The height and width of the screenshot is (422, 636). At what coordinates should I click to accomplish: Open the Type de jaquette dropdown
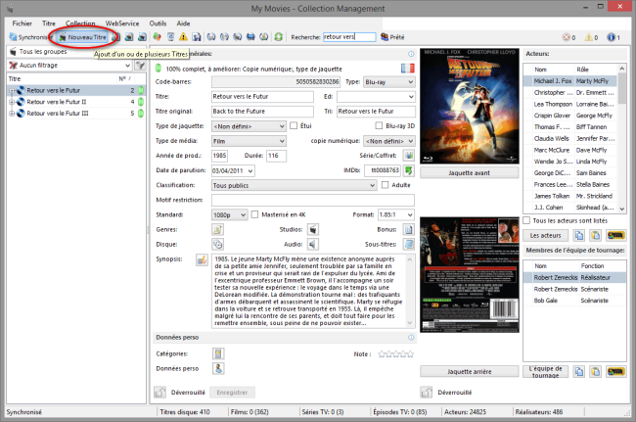[x=249, y=126]
